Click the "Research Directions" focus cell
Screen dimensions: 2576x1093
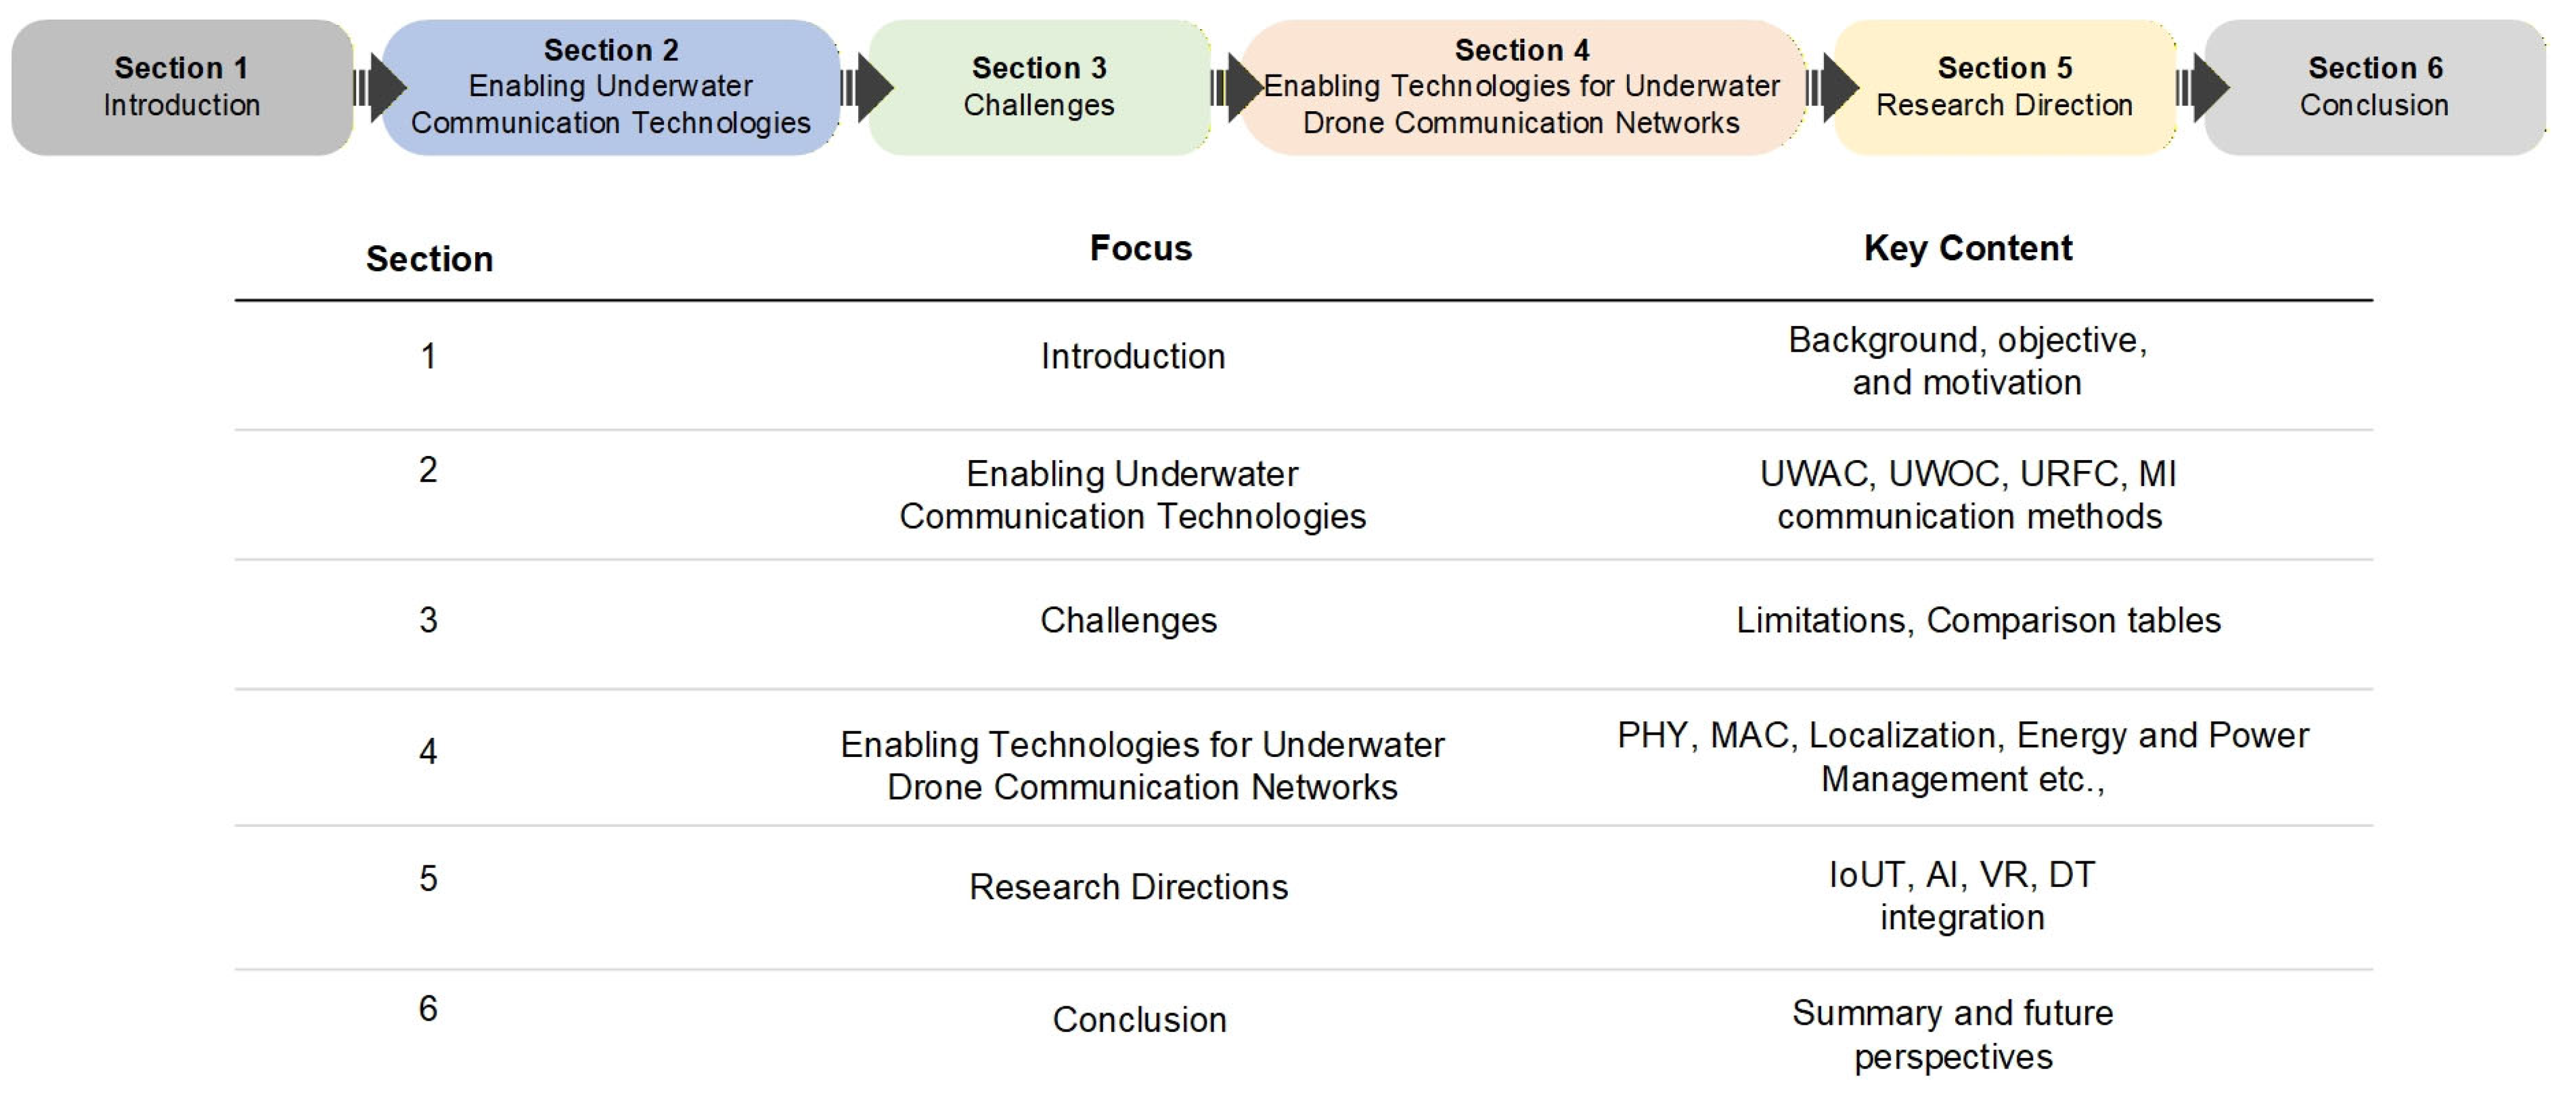(x=1128, y=887)
